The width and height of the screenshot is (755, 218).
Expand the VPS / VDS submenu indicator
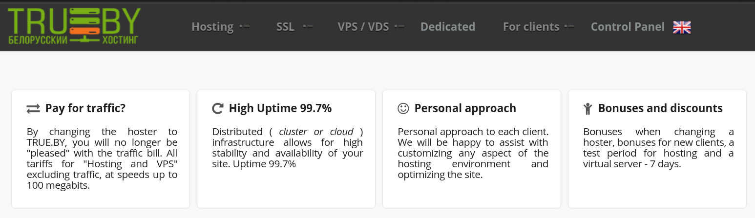click(x=399, y=27)
